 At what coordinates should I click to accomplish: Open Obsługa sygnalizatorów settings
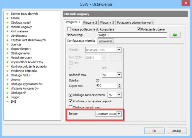click(27, 84)
